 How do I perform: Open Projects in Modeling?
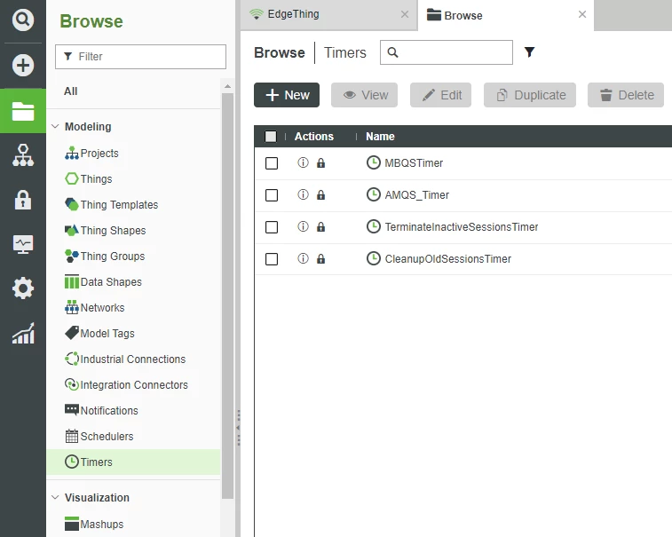(91, 153)
